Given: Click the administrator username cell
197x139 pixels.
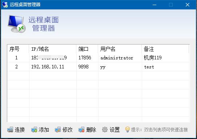Looking at the screenshot, I should pyautogui.click(x=117, y=58).
